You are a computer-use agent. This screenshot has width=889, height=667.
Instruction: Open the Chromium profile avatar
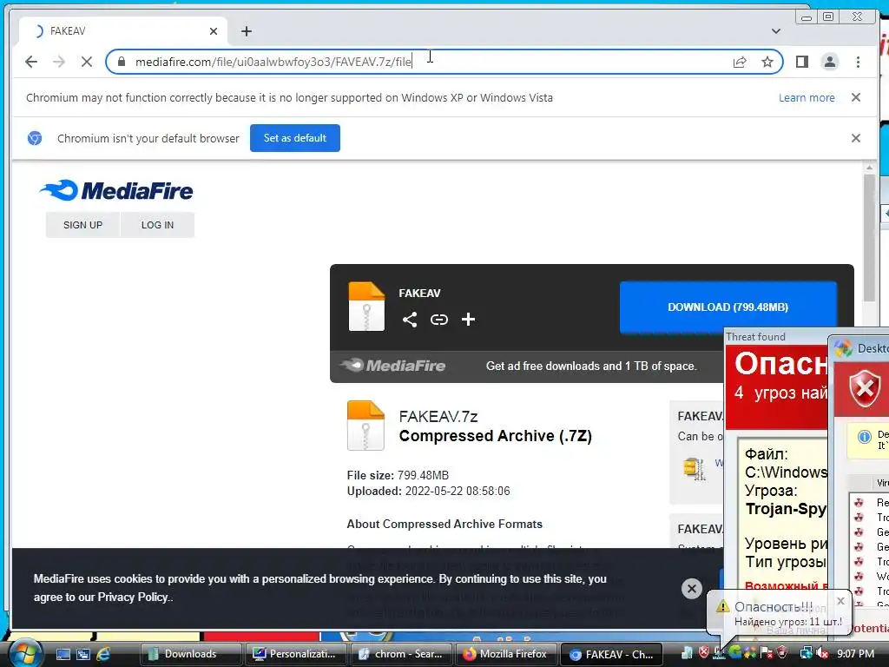point(829,62)
